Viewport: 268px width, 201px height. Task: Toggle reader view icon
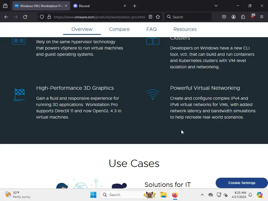point(150,17)
